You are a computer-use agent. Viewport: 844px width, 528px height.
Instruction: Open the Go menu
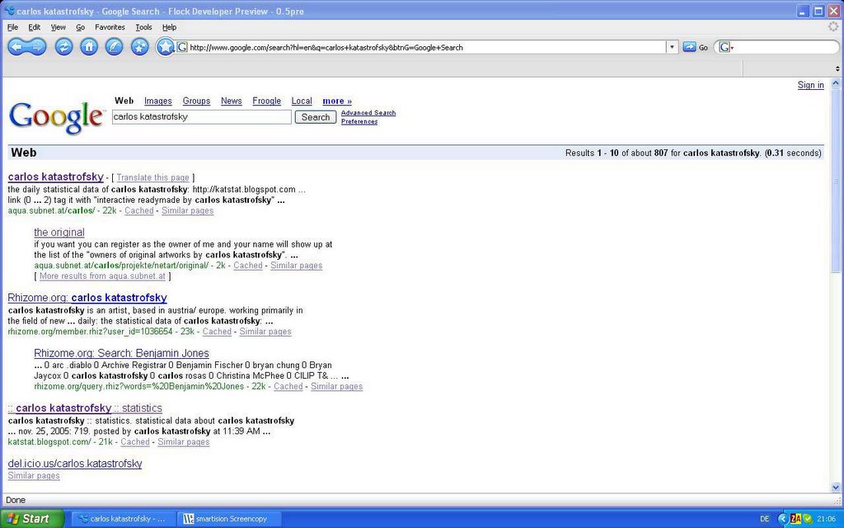click(x=80, y=27)
